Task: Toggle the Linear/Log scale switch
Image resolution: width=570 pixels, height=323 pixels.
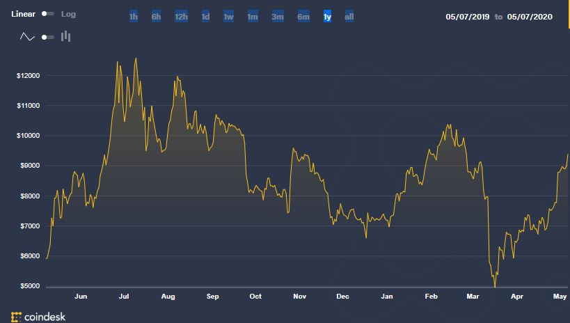Action: click(x=47, y=14)
